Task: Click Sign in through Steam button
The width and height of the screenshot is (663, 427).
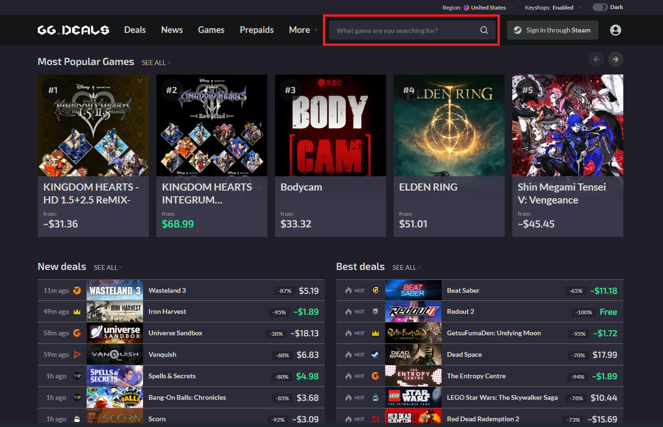Action: (x=552, y=30)
